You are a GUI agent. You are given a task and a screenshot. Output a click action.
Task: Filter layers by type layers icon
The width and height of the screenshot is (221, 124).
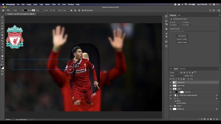coord(187,73)
